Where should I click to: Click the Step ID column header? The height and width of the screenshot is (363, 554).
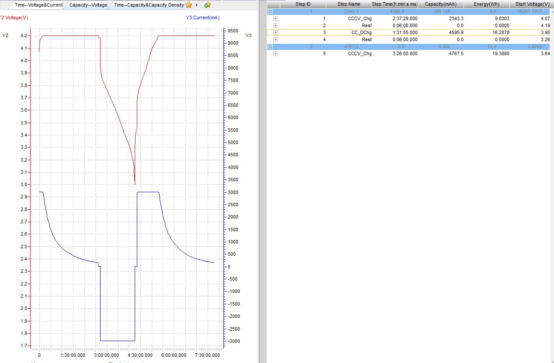tap(303, 4)
